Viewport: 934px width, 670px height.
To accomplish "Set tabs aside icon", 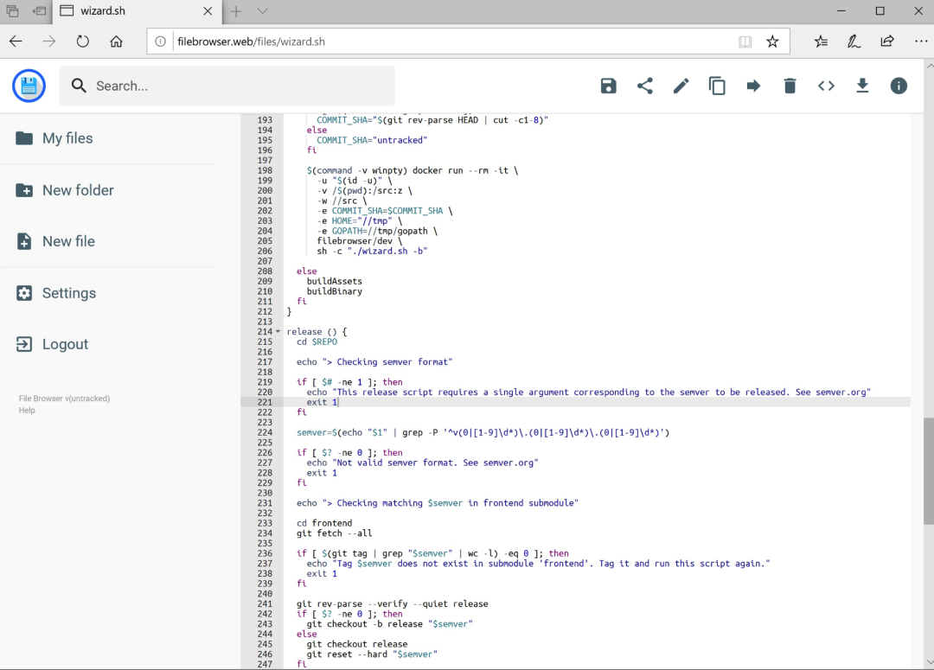I will 39,10.
